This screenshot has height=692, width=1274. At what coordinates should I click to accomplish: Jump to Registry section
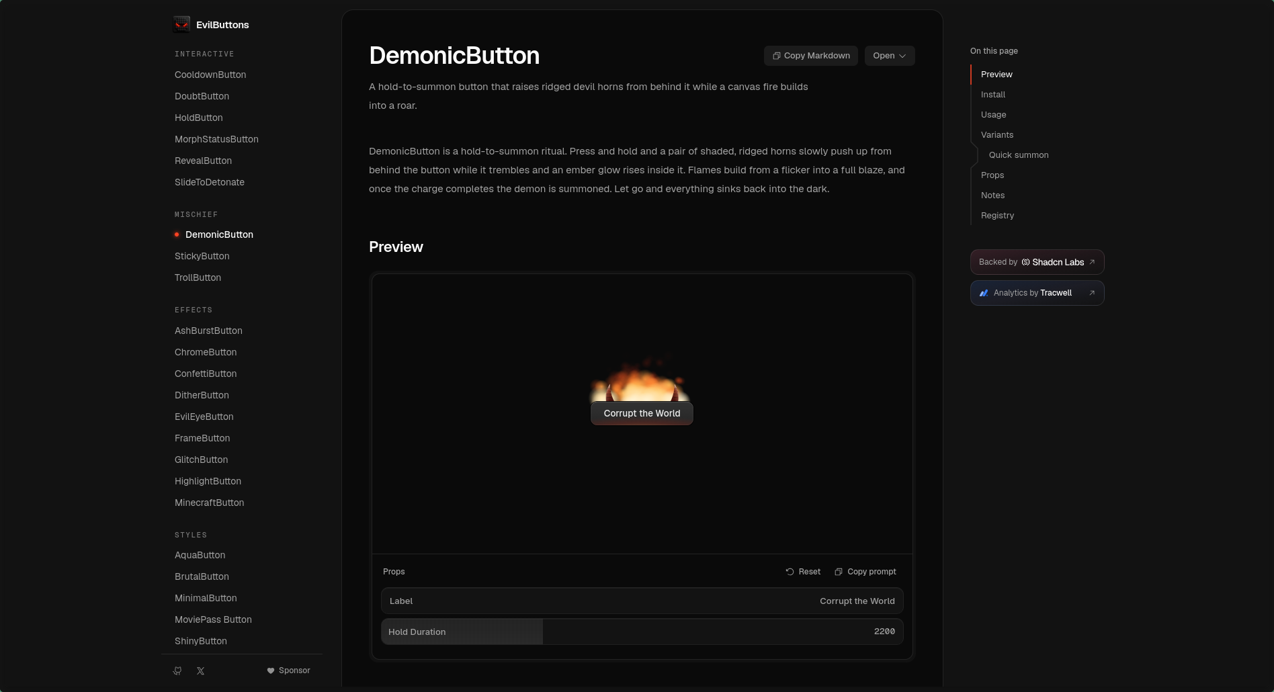997,216
